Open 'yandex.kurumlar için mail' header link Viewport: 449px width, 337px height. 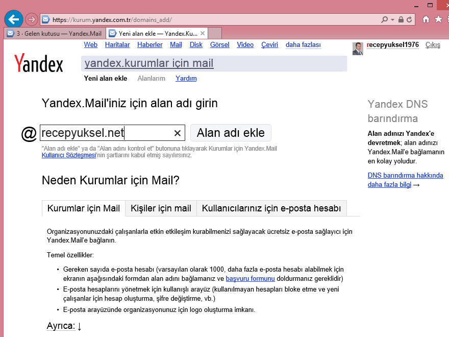[x=149, y=63]
